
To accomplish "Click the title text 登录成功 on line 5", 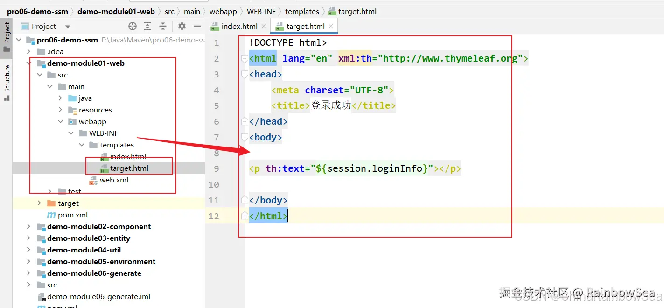I will pos(331,105).
